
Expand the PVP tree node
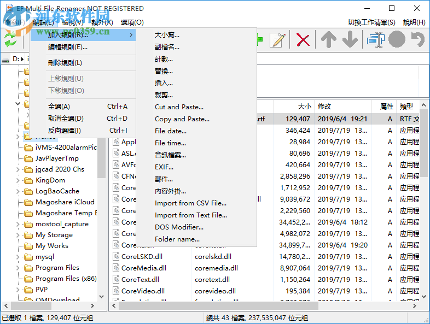(18, 290)
